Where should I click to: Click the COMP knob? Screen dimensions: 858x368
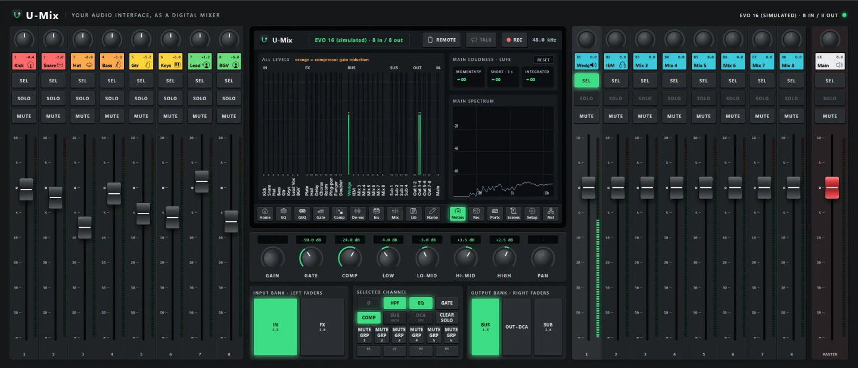coord(350,258)
